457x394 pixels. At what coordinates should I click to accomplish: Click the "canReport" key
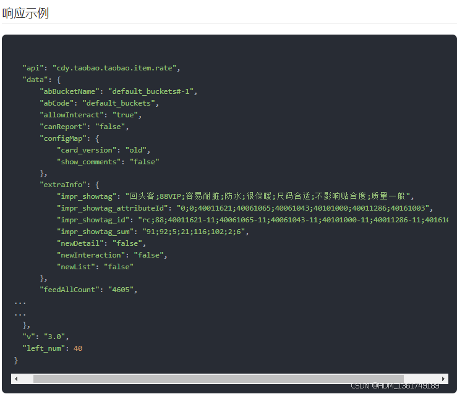point(63,127)
